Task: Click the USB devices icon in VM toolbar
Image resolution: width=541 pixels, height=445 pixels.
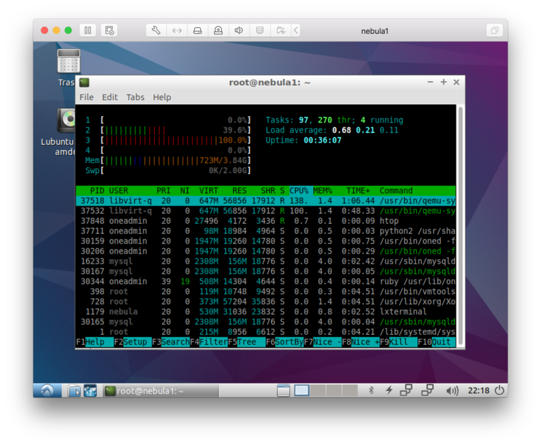Action: click(218, 30)
